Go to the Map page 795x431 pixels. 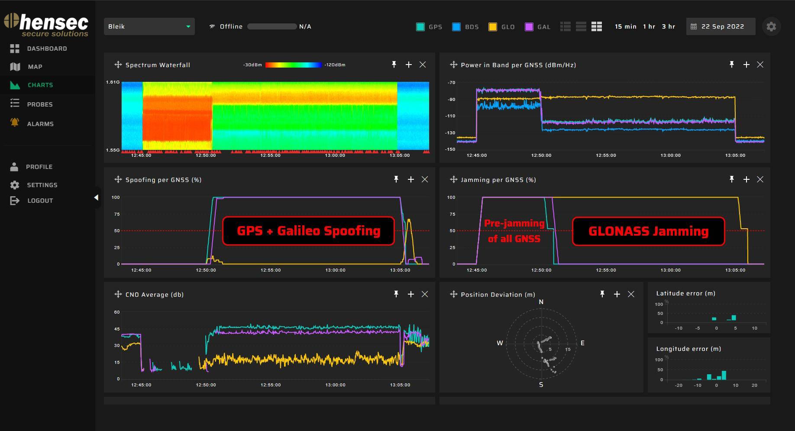35,67
